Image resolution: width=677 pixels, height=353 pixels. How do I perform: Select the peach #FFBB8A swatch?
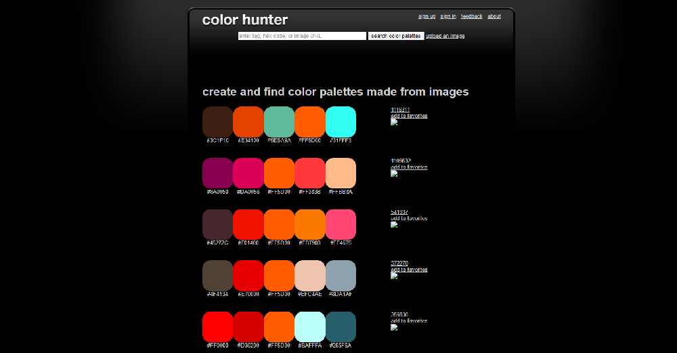[x=341, y=173]
